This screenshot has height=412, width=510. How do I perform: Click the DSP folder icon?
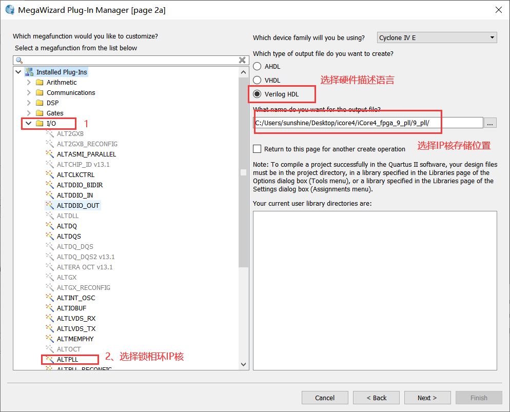[40, 103]
